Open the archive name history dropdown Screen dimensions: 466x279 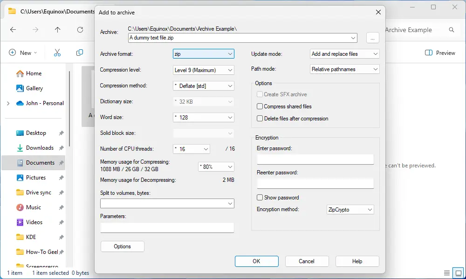(353, 38)
